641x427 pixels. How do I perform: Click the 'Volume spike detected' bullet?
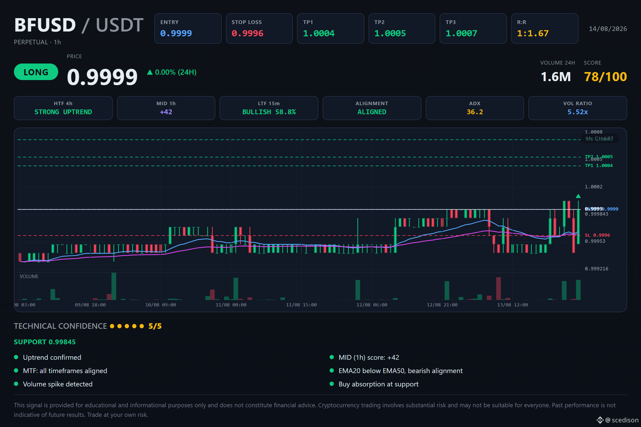coord(58,384)
